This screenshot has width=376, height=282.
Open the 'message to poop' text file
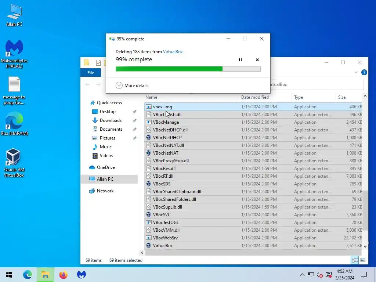tap(14, 91)
